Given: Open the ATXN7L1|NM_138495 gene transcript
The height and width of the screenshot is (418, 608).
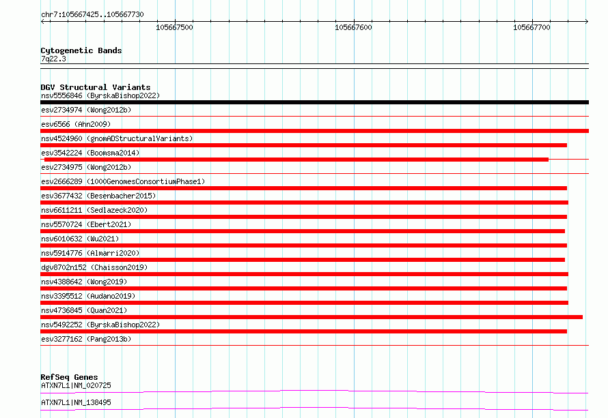Looking at the screenshot, I should 76,402.
